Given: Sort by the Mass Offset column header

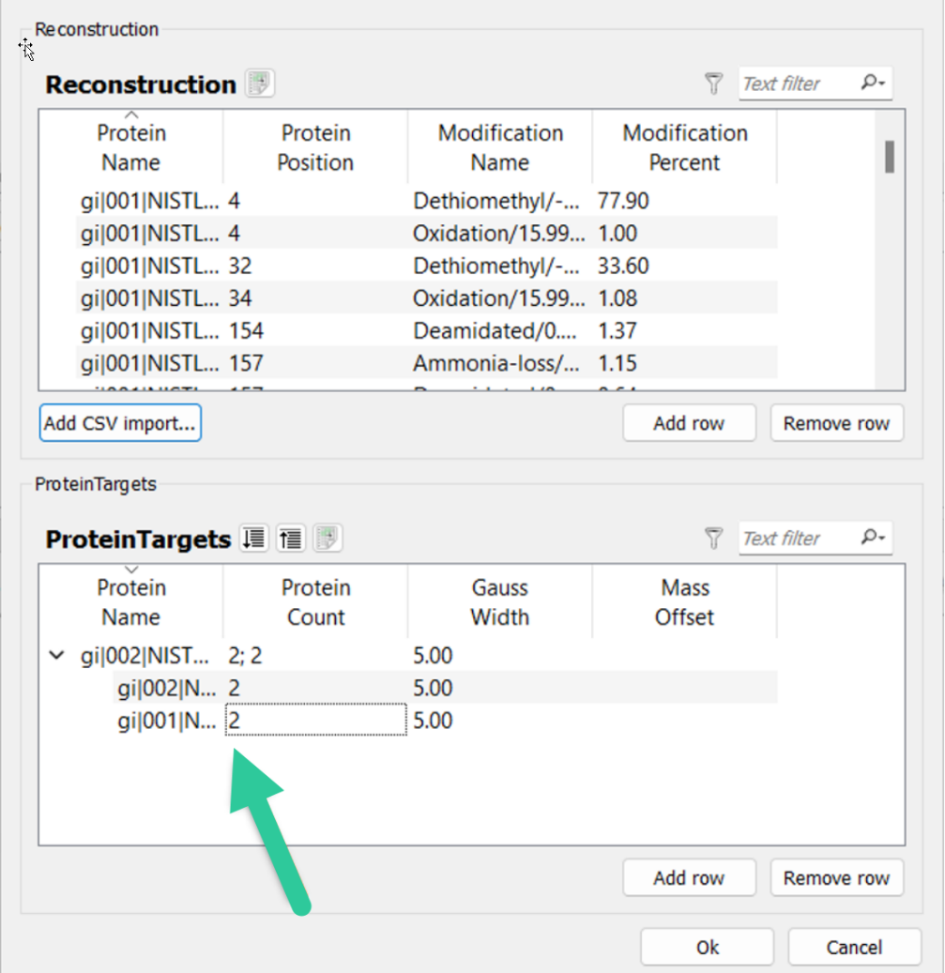Looking at the screenshot, I should (684, 602).
